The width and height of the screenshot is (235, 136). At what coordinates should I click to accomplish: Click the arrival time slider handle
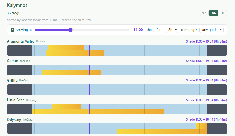click(71, 30)
